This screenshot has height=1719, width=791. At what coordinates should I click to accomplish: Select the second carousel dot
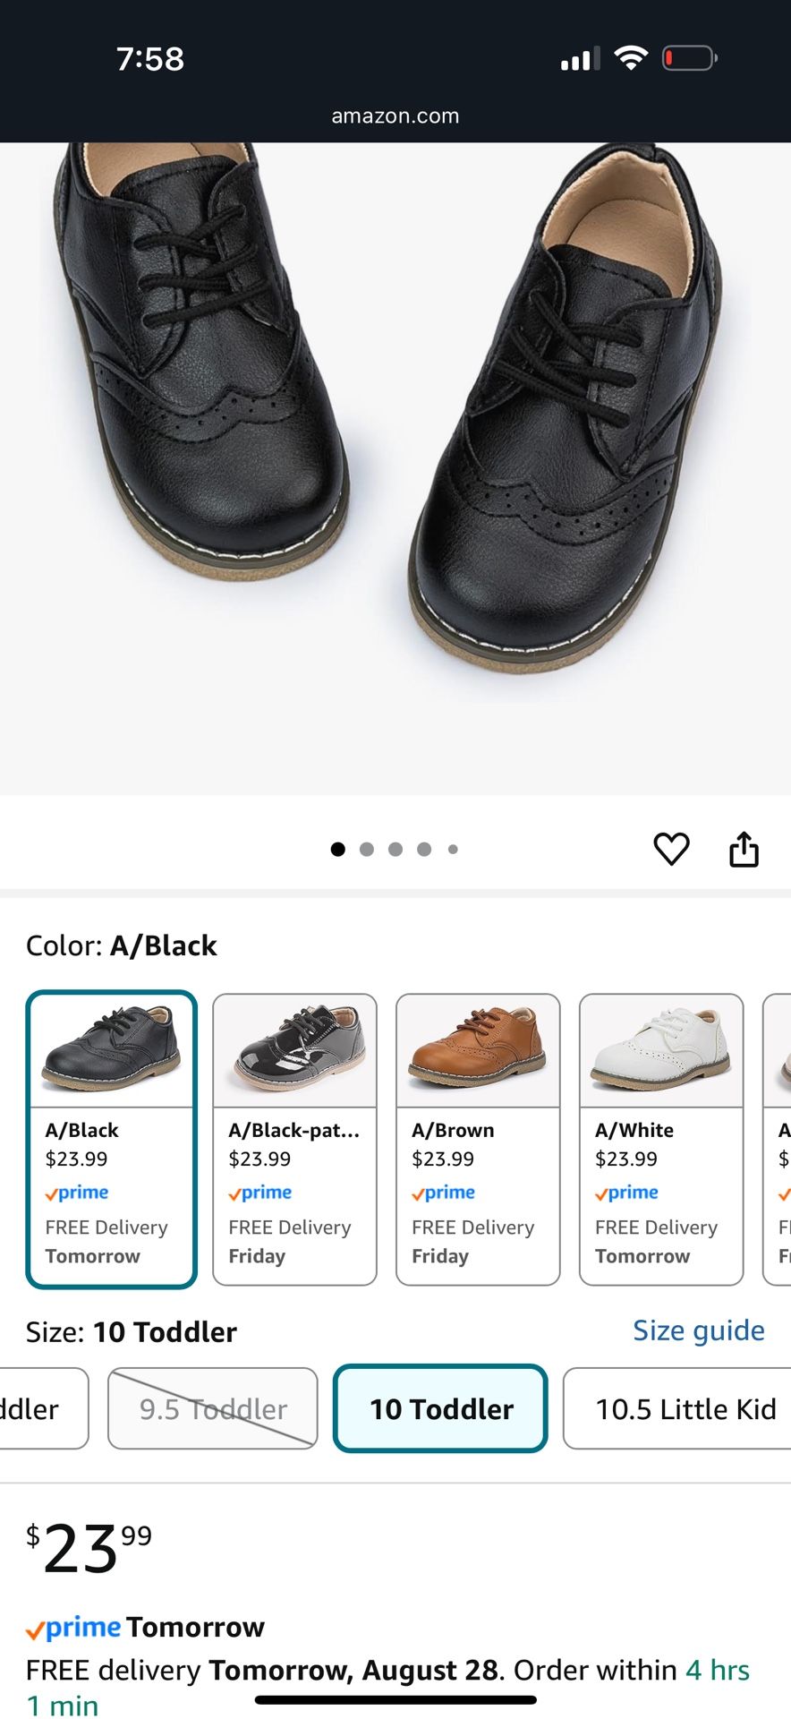pyautogui.click(x=367, y=849)
